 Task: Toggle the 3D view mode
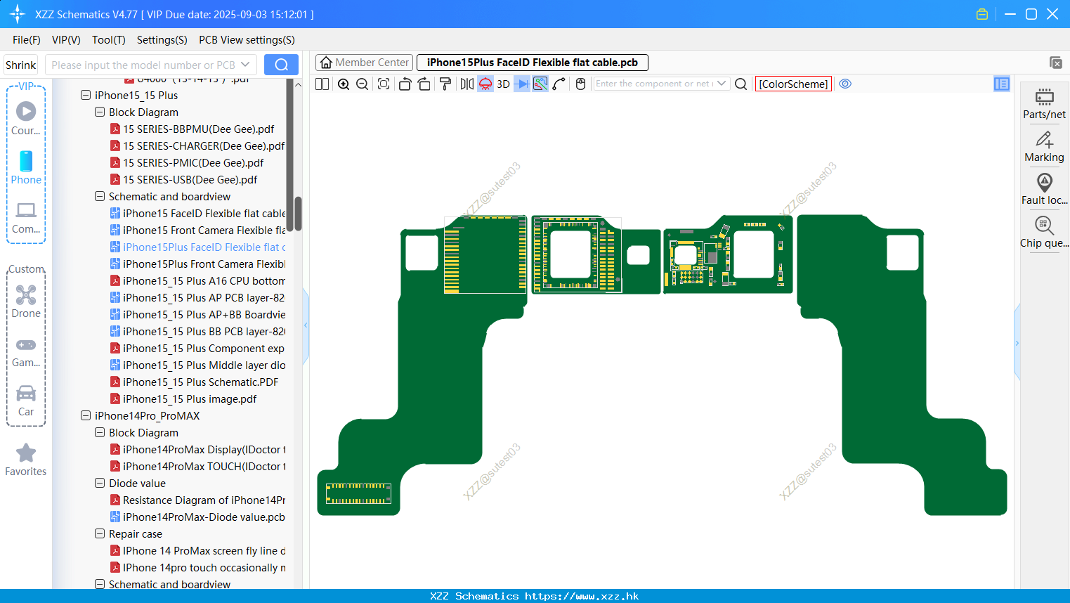pyautogui.click(x=503, y=84)
